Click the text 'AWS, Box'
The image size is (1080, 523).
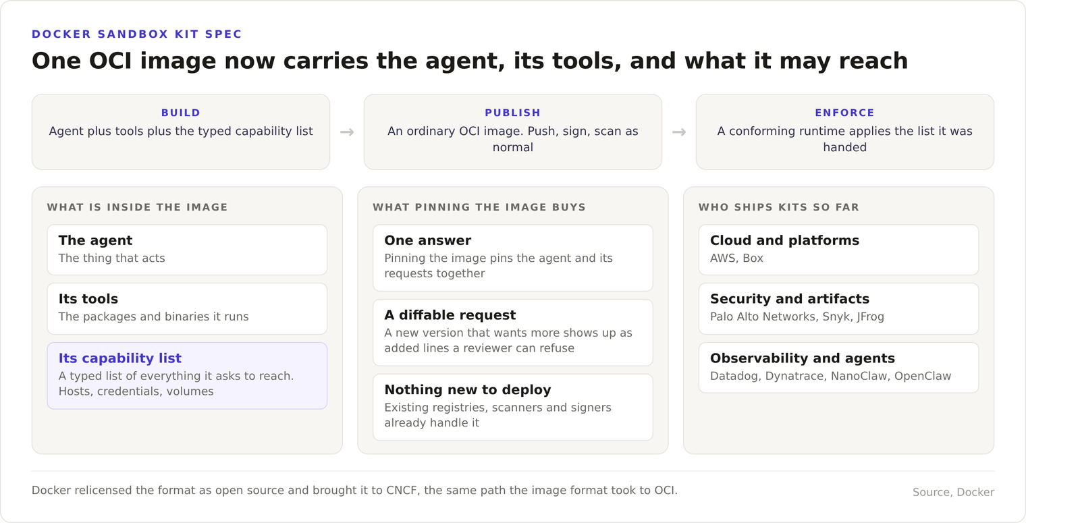736,258
